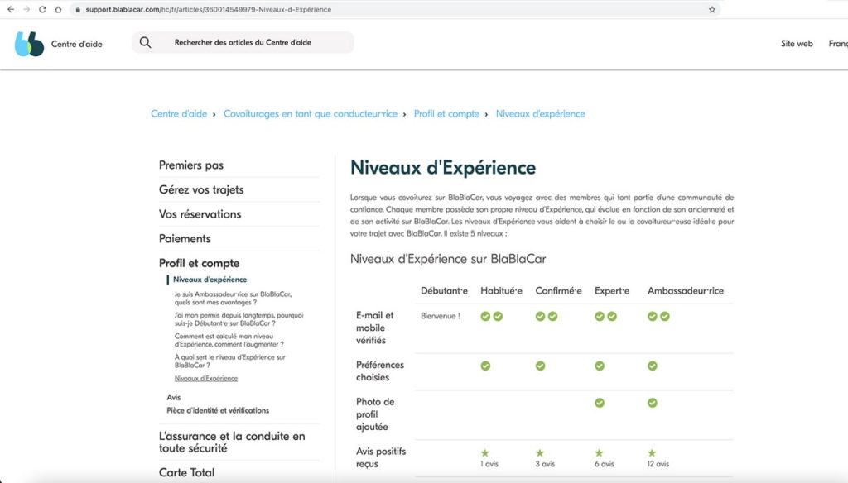Viewport: 848px width, 483px height.
Task: Click the Débutant·e column header
Action: [x=445, y=290]
